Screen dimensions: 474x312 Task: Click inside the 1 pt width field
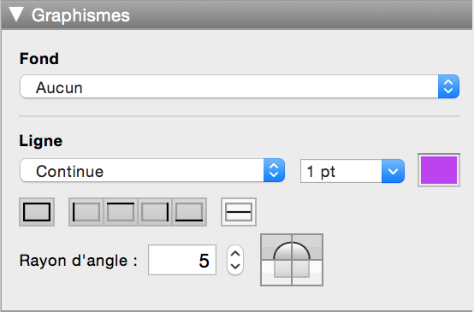tap(341, 171)
